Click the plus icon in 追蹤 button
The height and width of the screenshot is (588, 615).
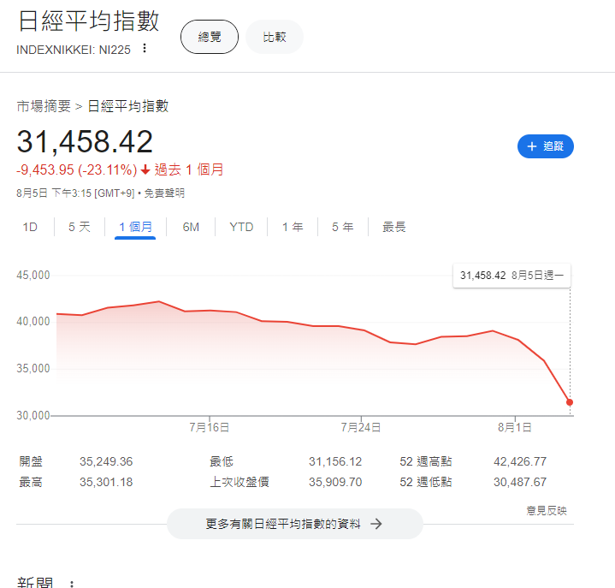pyautogui.click(x=531, y=146)
